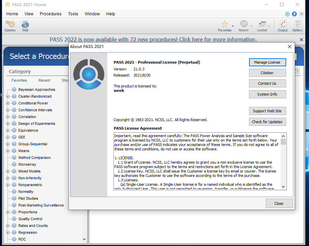Click the Recent clock icon
This screenshot has height=246, width=309.
(244, 24)
